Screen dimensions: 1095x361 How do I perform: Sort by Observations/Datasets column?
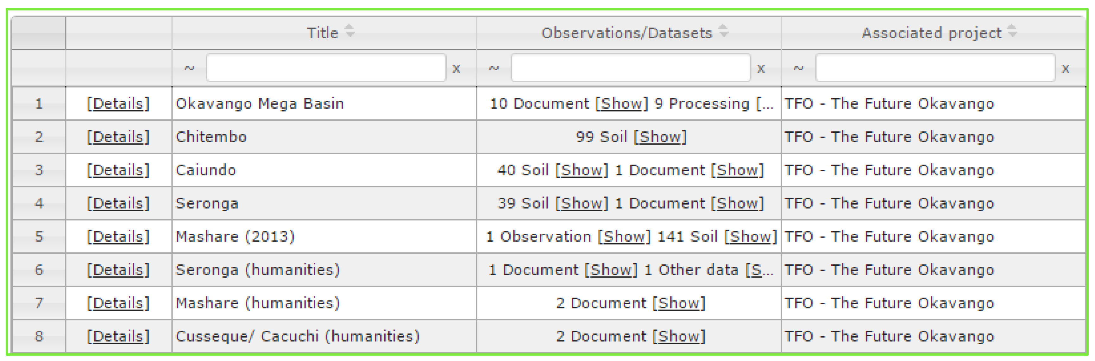click(x=723, y=31)
